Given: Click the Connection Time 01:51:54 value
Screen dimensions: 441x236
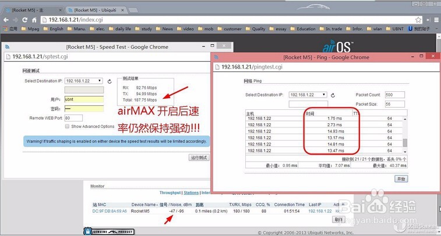Looking at the screenshot, I should pyautogui.click(x=292, y=211).
